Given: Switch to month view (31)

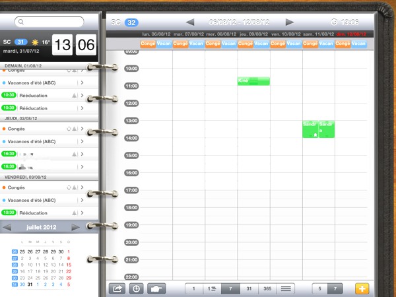Looking at the screenshot, I should pos(249,288).
